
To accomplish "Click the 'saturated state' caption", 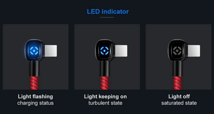I will click(179, 103).
